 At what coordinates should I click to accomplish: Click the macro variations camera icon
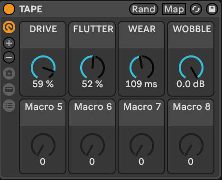pos(9,73)
